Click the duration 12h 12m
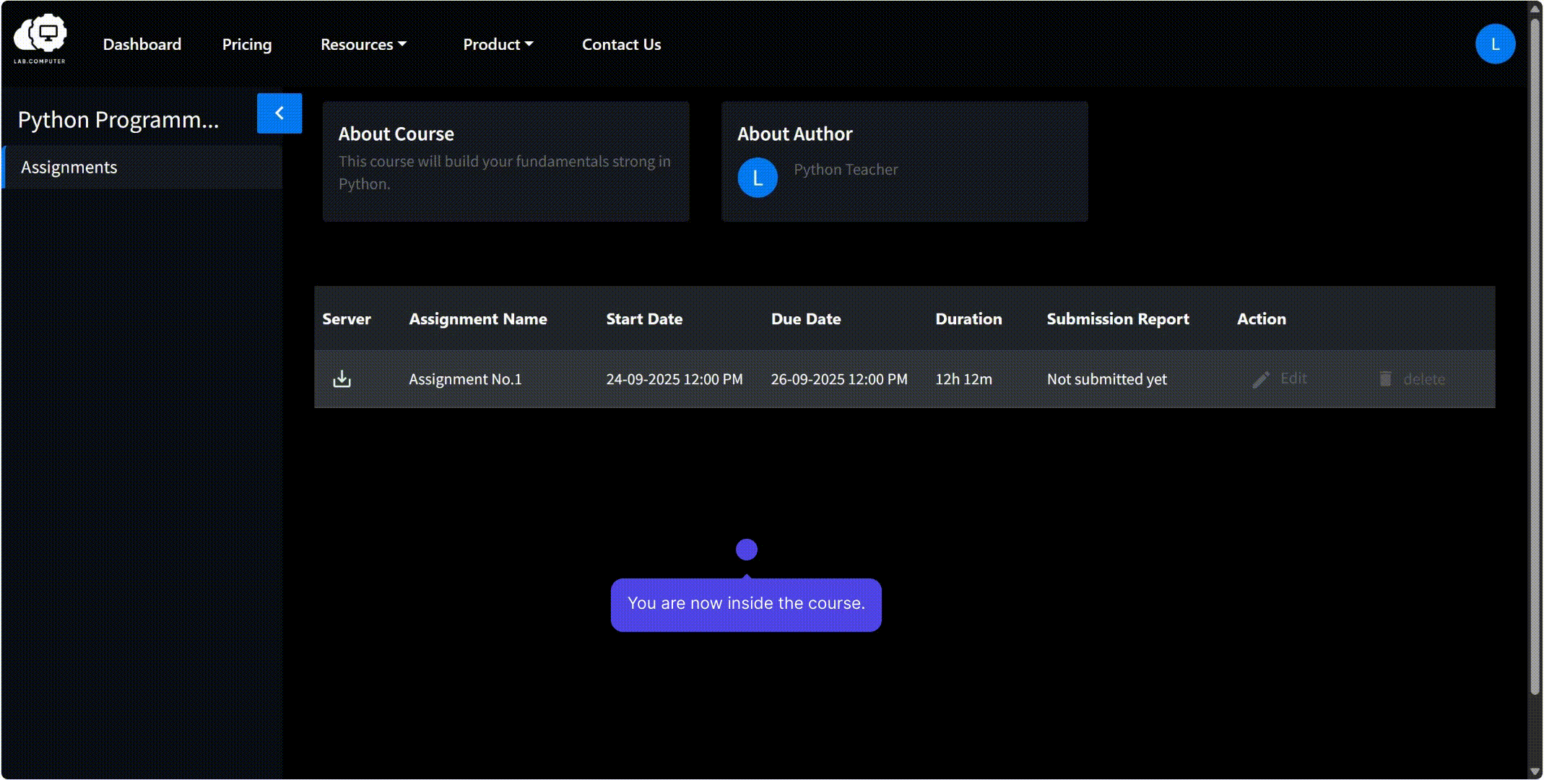Screen dimensions: 1544x780 click(963, 379)
